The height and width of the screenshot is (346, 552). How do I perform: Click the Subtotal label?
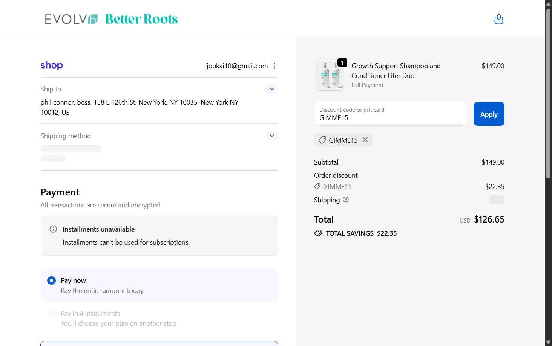[x=326, y=162]
